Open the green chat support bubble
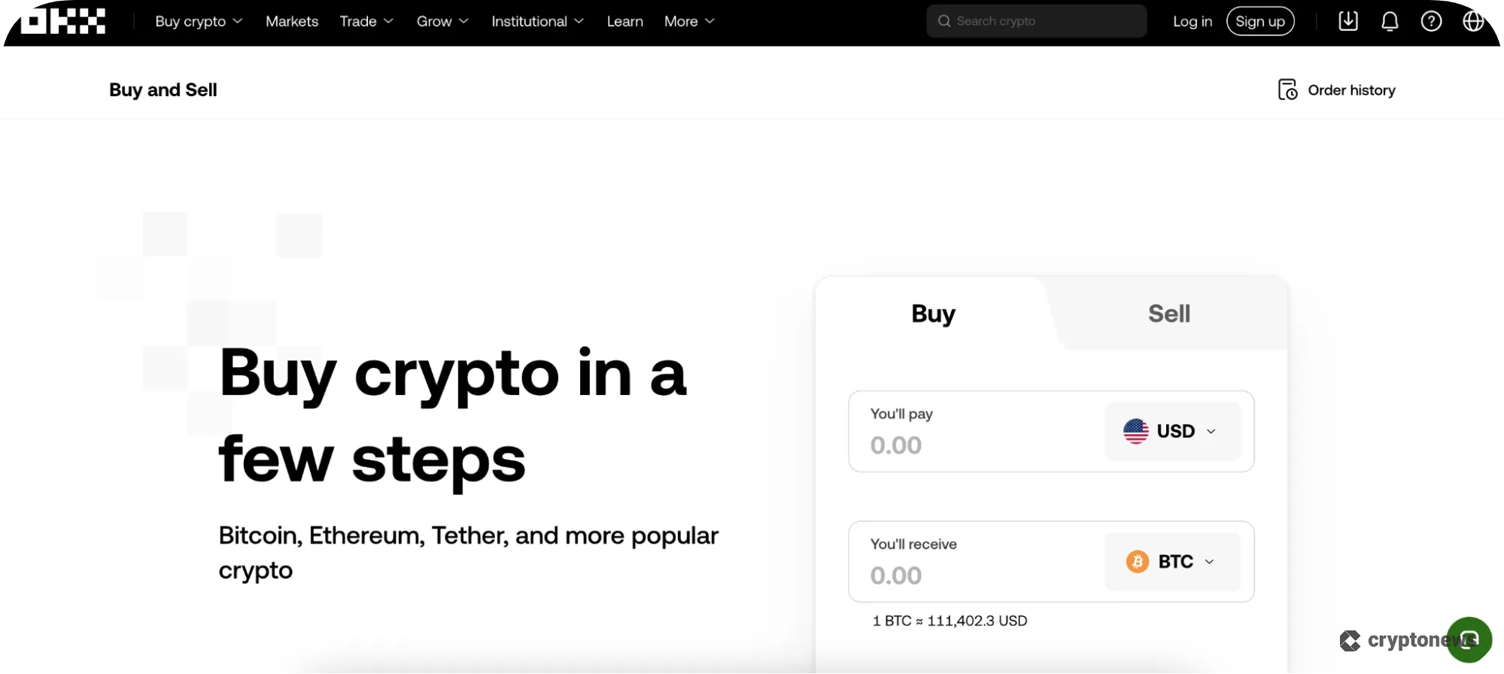Screen dimensions: 1504x674 (x=1469, y=639)
